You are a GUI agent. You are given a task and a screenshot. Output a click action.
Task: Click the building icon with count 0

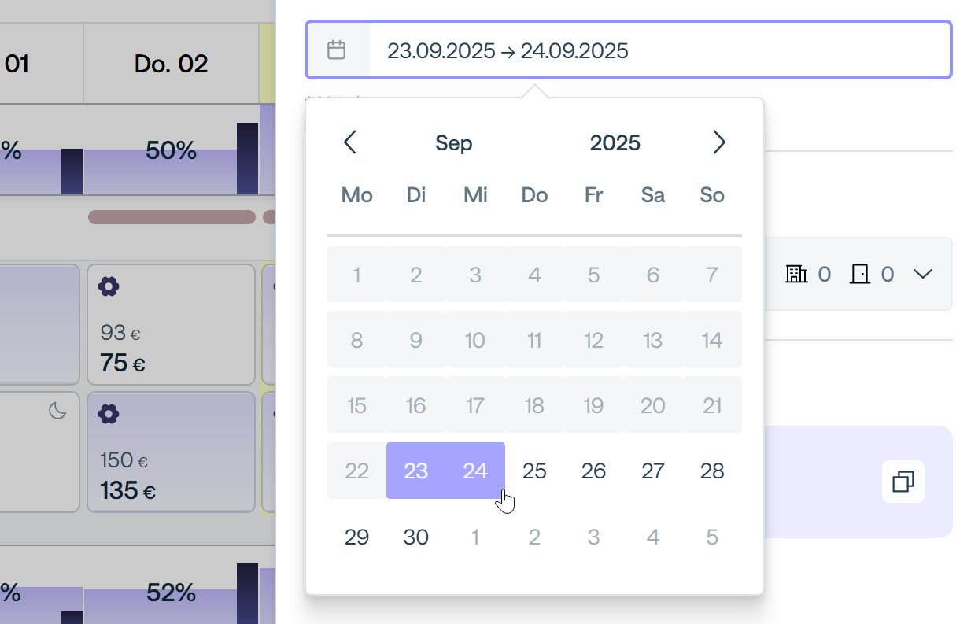click(x=796, y=274)
